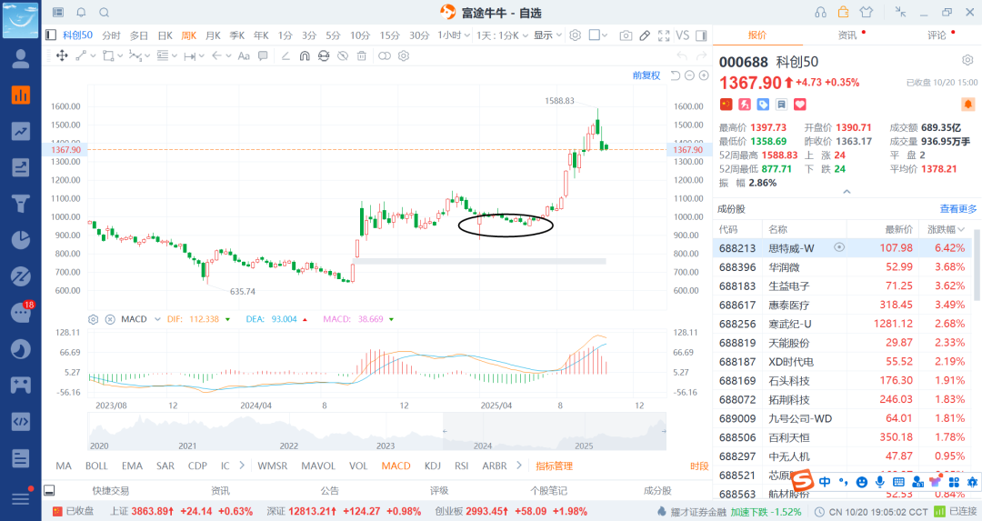982x521 pixels.
Task: Open 评论 tab in right panel
Action: [x=937, y=35]
